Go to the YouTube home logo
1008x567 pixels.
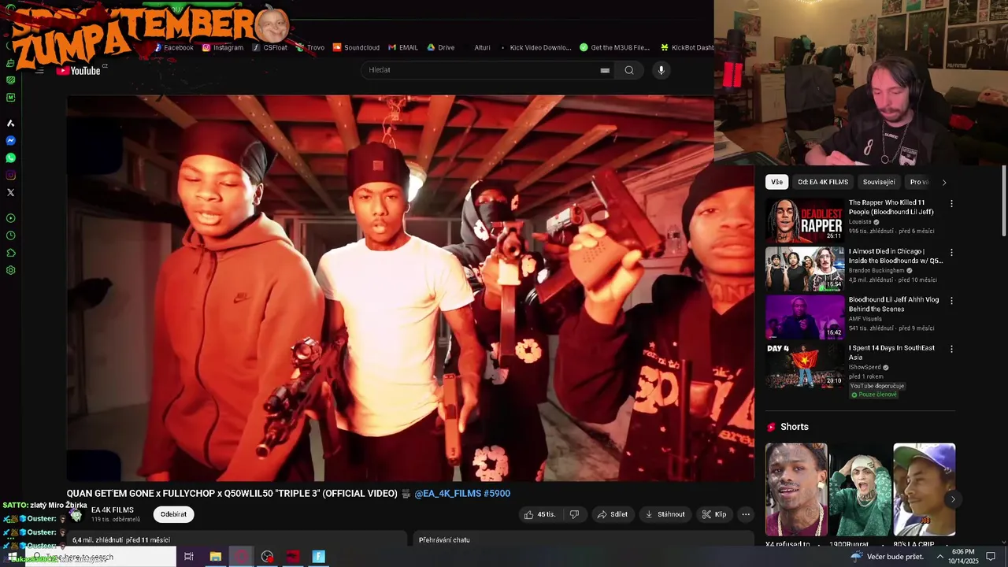click(x=78, y=71)
